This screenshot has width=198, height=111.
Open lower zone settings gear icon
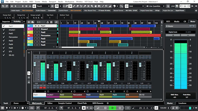point(107,103)
